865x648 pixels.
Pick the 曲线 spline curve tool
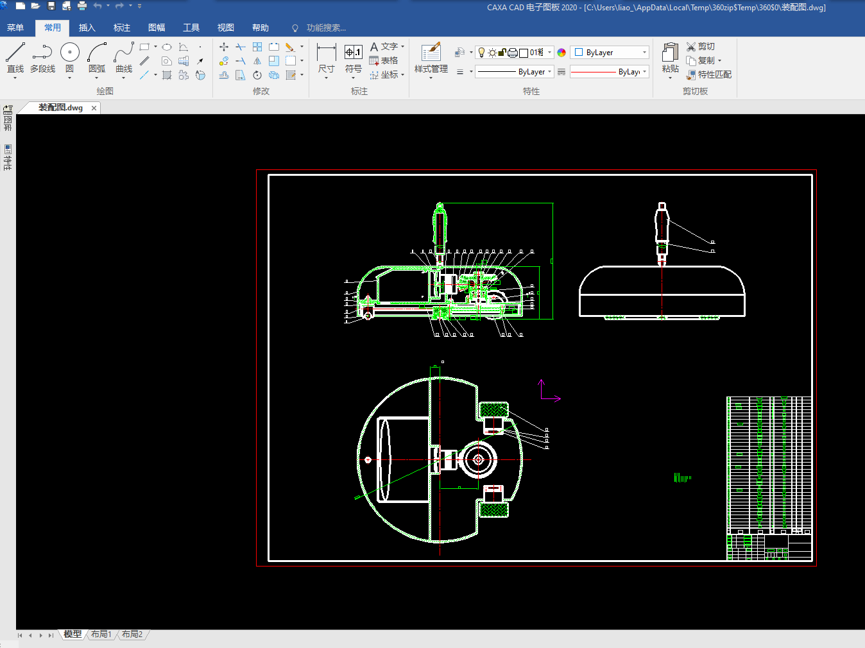pos(124,53)
